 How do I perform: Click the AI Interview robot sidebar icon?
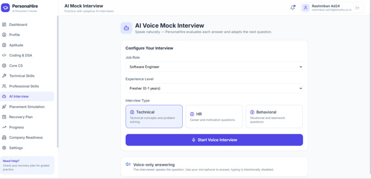coord(4,96)
